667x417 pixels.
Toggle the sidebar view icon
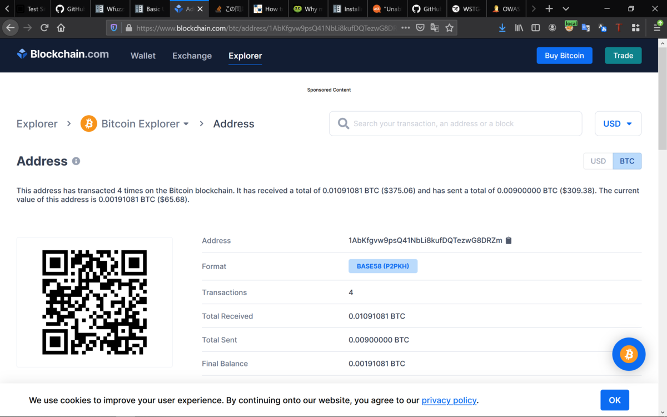[x=535, y=28]
